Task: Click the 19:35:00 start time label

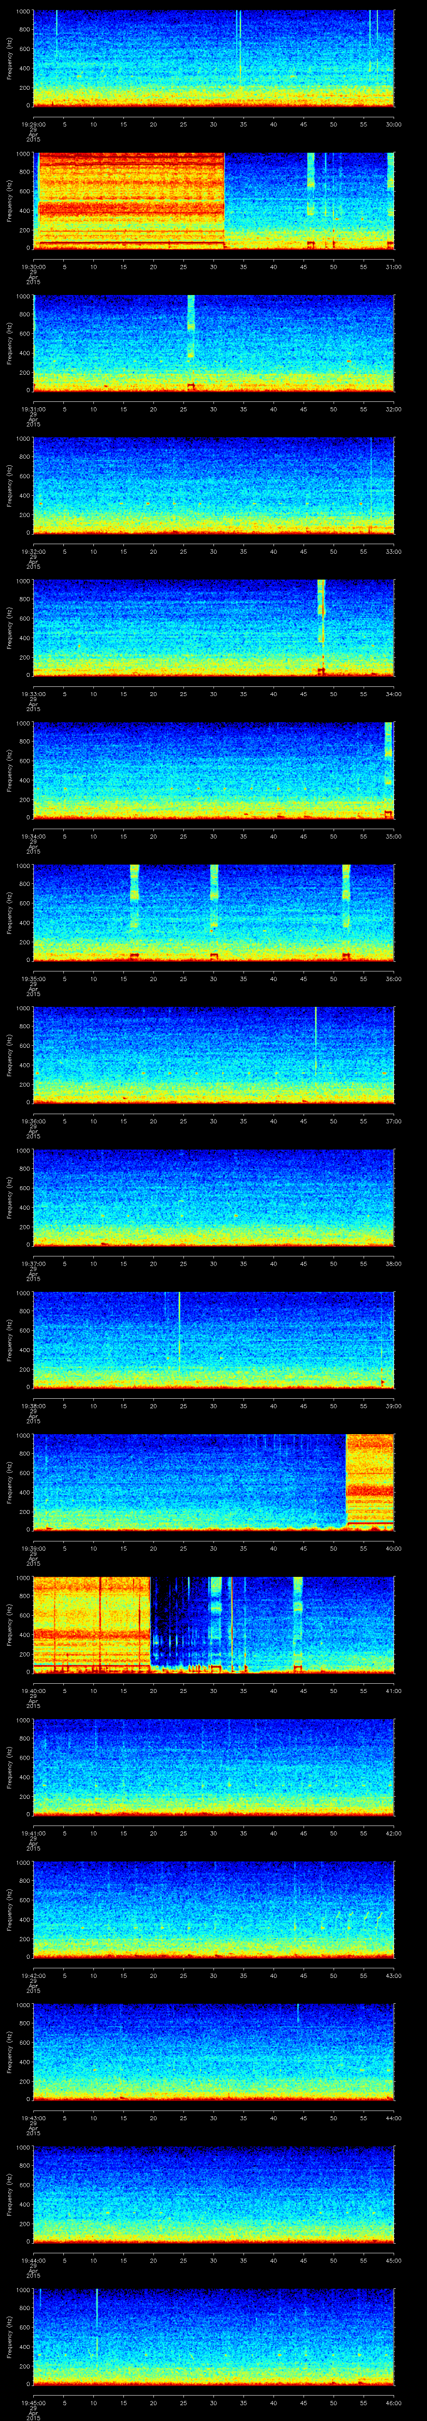Action: point(33,978)
